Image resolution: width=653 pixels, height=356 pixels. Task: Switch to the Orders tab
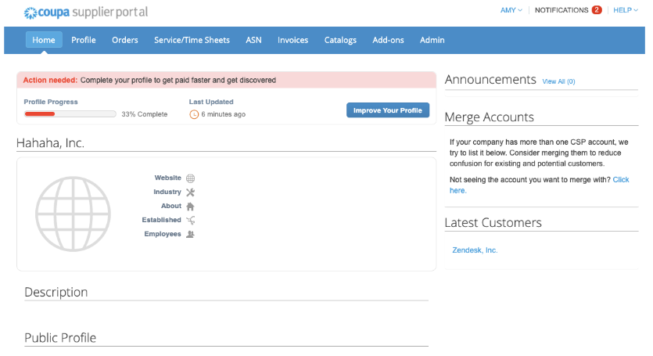coord(125,40)
